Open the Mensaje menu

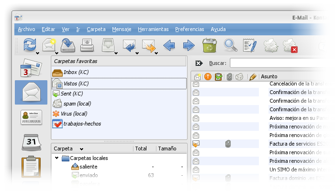point(122,29)
